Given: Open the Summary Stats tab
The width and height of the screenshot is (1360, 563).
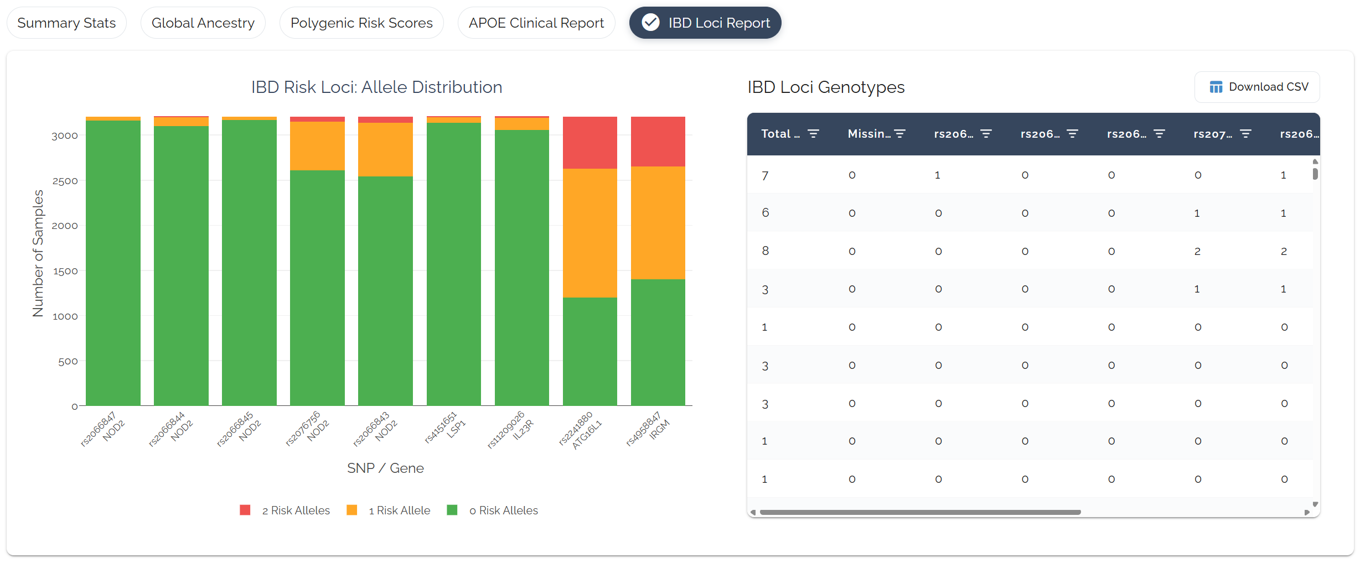Looking at the screenshot, I should click(x=66, y=23).
